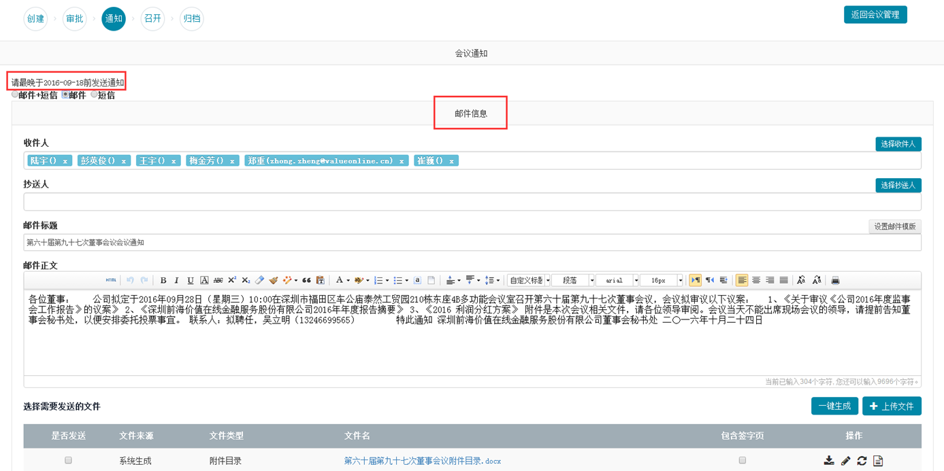944x471 pixels.
Task: Download the 附件目录 docx file
Action: [829, 460]
